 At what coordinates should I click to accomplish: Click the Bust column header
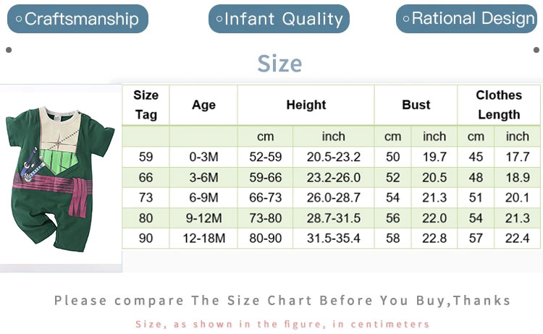[x=416, y=105]
